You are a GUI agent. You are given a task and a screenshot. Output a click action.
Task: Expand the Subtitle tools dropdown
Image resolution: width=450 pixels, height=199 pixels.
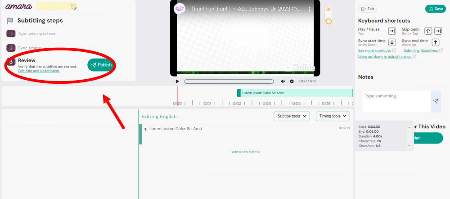click(292, 116)
